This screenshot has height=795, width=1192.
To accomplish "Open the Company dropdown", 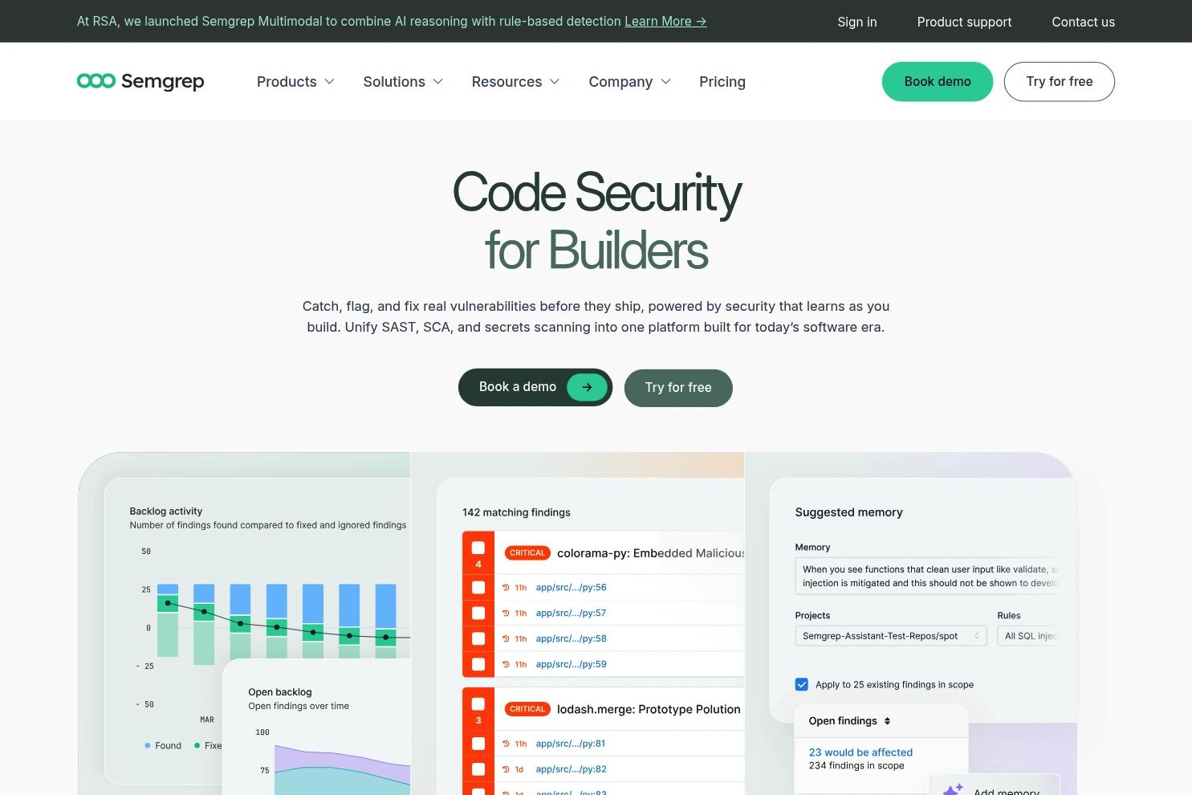I will click(629, 82).
